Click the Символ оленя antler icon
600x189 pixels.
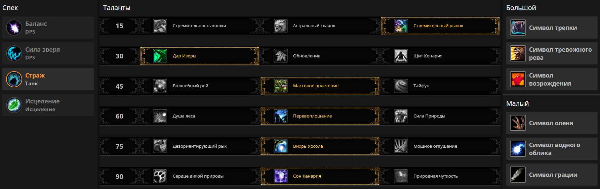pos(518,123)
